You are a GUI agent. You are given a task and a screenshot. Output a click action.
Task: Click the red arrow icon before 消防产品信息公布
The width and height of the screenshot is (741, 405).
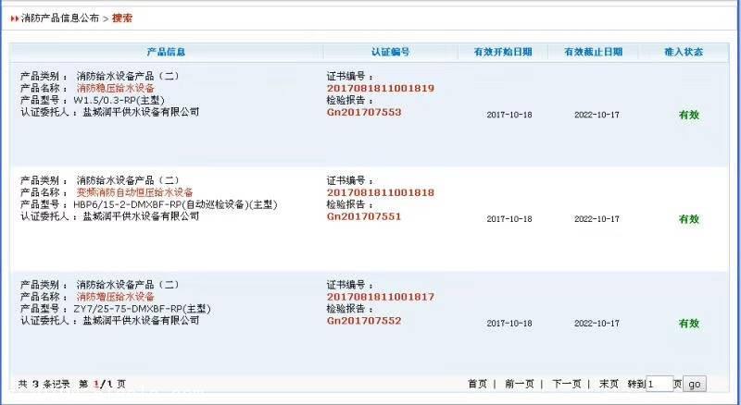tap(15, 18)
